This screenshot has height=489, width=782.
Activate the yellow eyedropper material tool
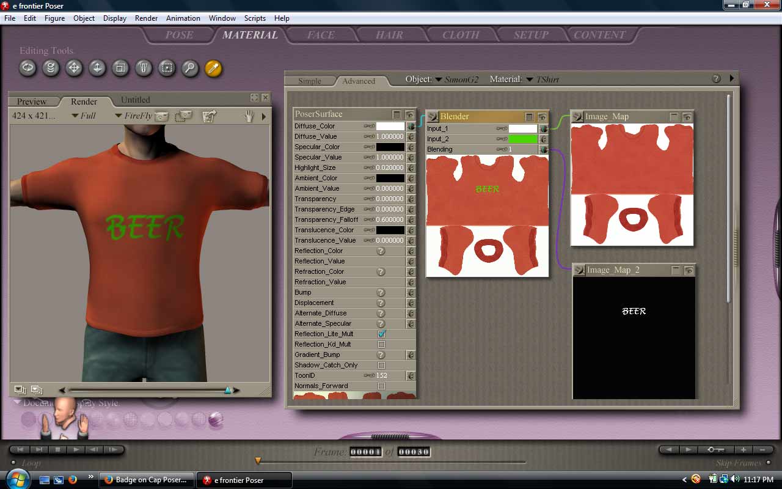pos(213,68)
